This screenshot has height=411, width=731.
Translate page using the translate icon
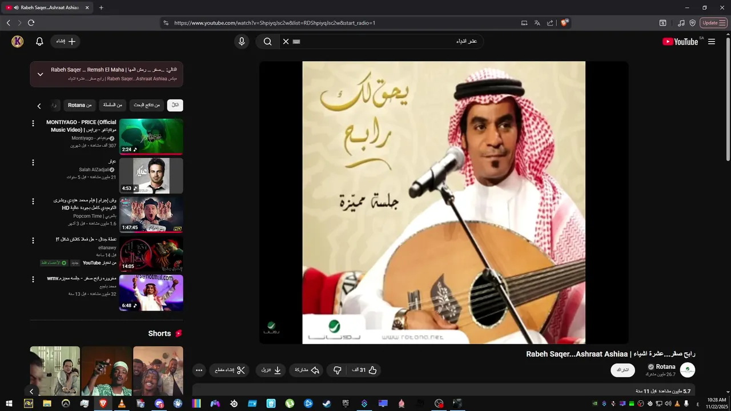coord(537,23)
